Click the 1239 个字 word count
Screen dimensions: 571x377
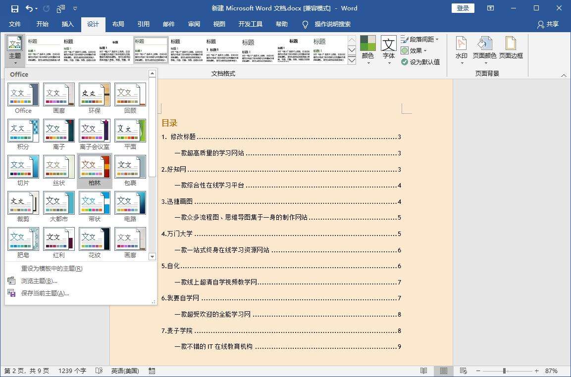point(72,371)
